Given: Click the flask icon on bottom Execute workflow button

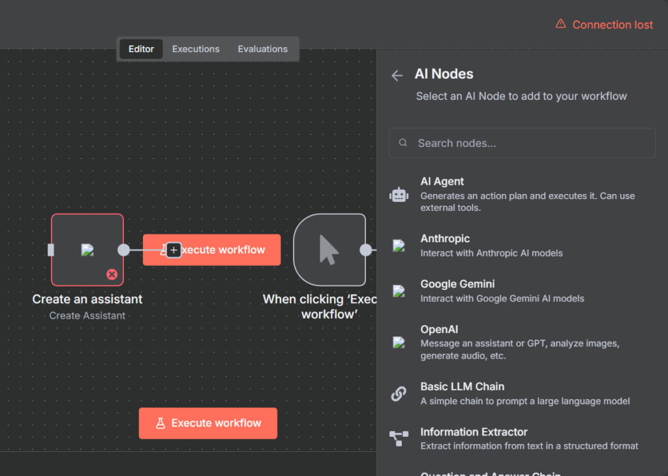Looking at the screenshot, I should point(160,423).
